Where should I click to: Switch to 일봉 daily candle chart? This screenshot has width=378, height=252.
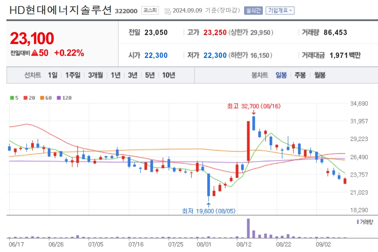[281, 75]
